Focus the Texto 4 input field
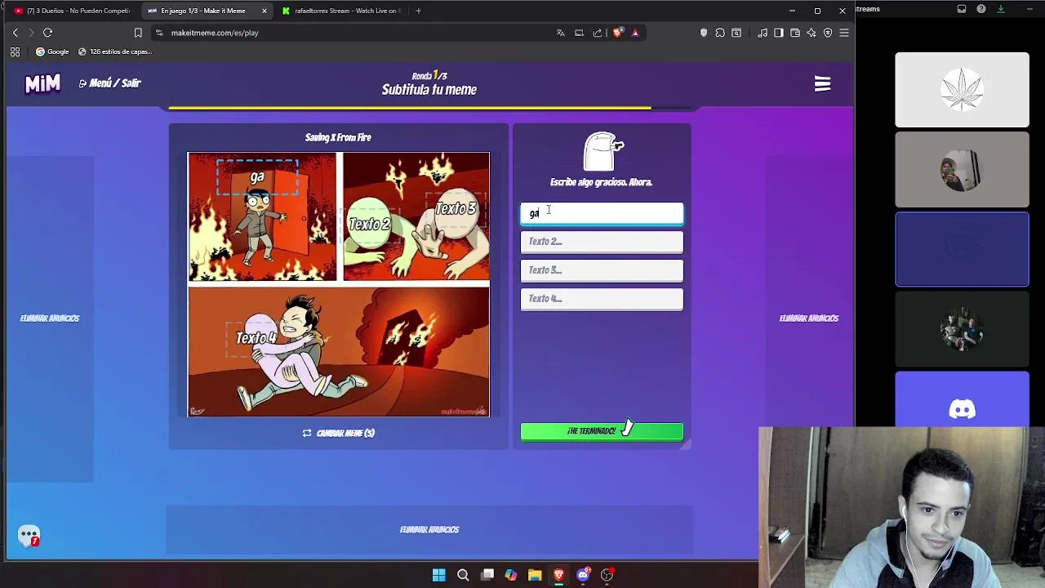This screenshot has width=1045, height=588. [602, 299]
